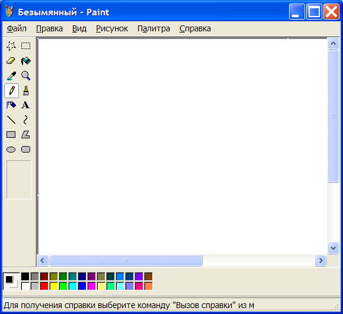Image resolution: width=343 pixels, height=314 pixels.
Task: Select the Ellipse tool
Action: click(x=11, y=150)
